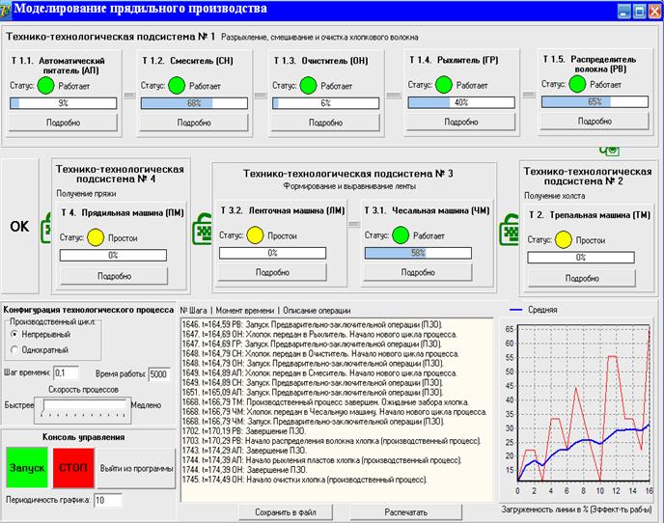664x523 pixels.
Task: Click the 6% progress bar of Очиститель
Action: coord(325,103)
